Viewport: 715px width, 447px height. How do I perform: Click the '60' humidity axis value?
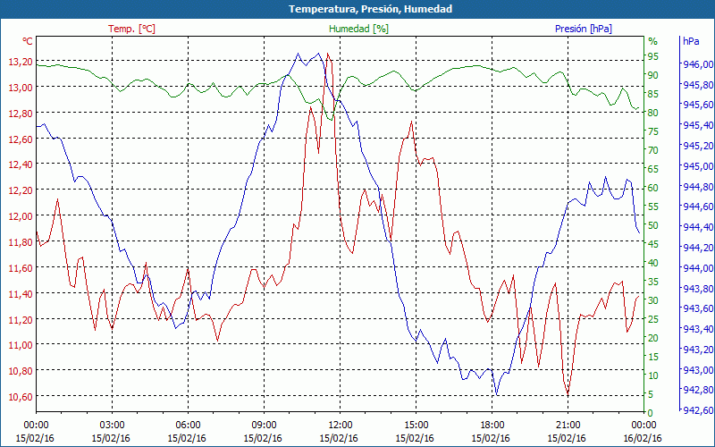(x=653, y=188)
